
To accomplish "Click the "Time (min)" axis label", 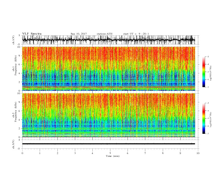I will pyautogui.click(x=113, y=156).
